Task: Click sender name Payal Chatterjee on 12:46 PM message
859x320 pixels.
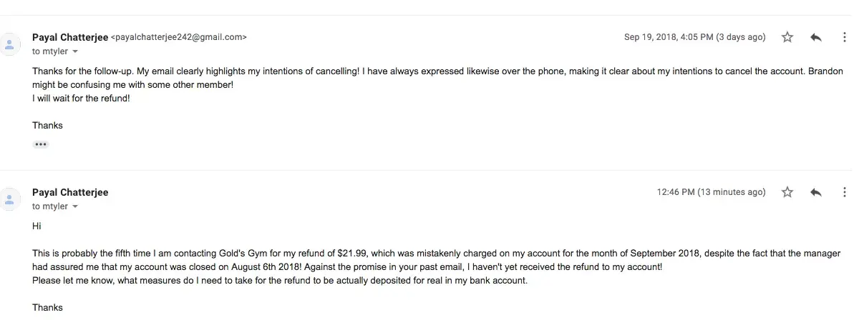Action: click(70, 192)
